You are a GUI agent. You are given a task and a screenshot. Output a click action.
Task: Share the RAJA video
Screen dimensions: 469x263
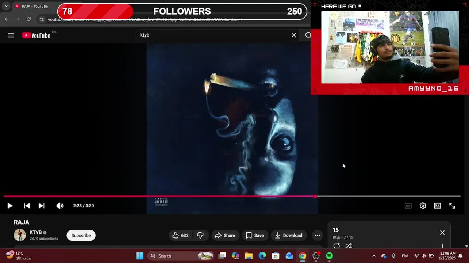[x=225, y=236]
